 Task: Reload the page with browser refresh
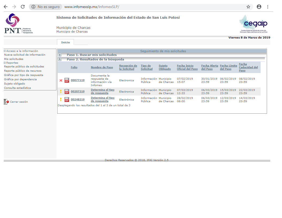23,7
